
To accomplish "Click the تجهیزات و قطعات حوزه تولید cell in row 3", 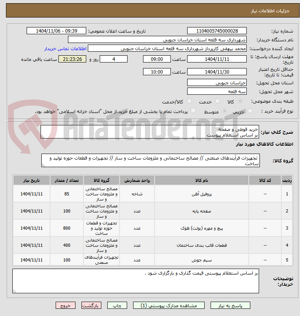I will tap(101, 228).
